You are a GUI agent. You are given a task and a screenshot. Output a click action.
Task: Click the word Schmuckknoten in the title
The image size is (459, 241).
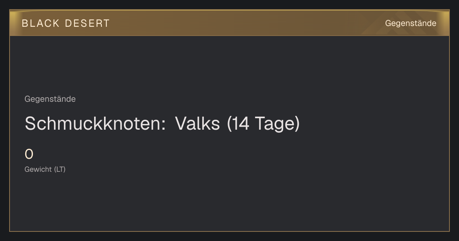tap(93, 124)
